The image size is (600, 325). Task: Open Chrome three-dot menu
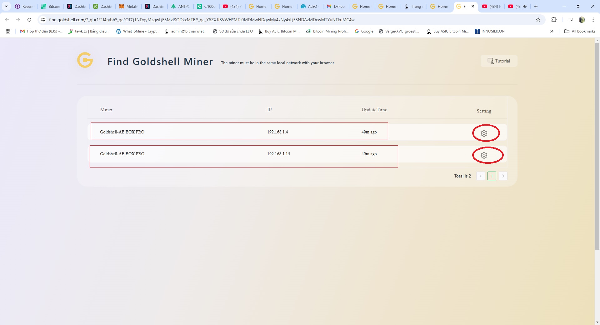tap(593, 20)
